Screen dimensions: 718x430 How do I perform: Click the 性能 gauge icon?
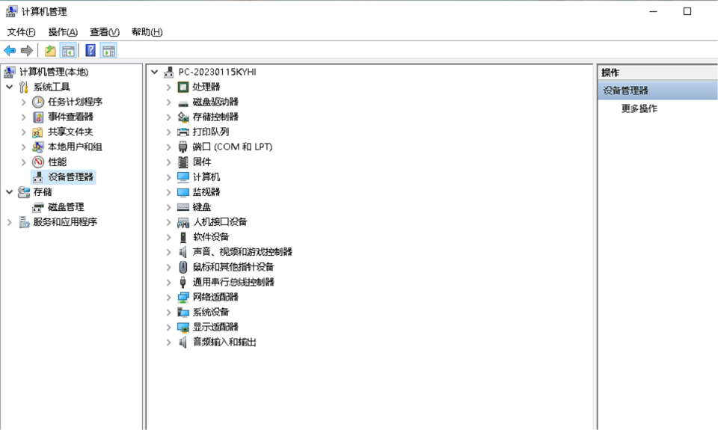click(38, 162)
